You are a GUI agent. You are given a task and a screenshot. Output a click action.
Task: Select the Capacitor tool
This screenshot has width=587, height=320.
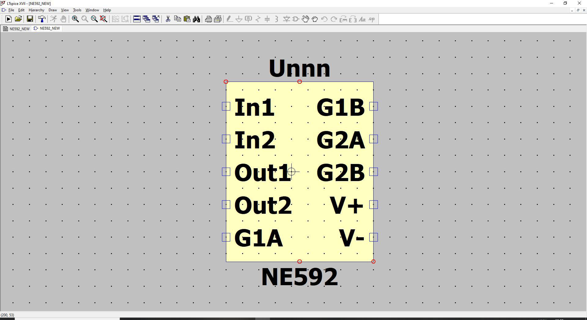(x=267, y=19)
